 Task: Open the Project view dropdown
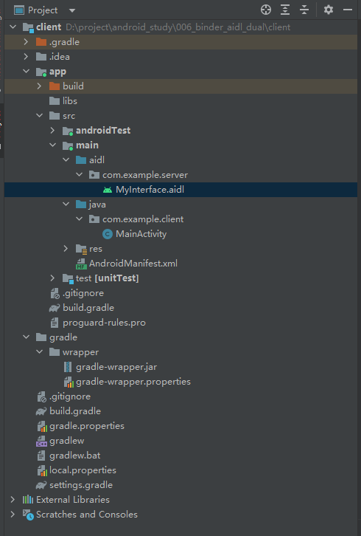(x=72, y=10)
